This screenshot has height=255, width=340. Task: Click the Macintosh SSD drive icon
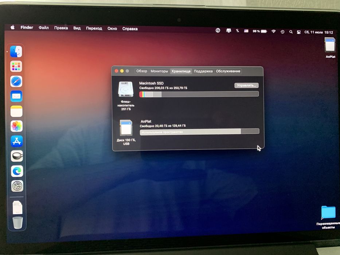(x=126, y=89)
